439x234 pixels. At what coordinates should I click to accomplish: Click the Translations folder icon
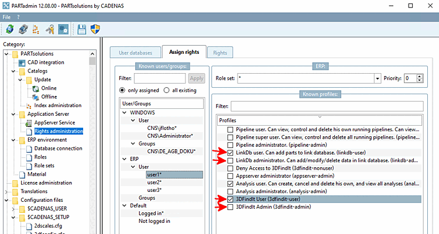click(x=15, y=192)
